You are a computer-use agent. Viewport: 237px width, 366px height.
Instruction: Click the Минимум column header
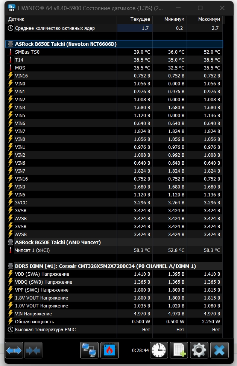pos(170,19)
